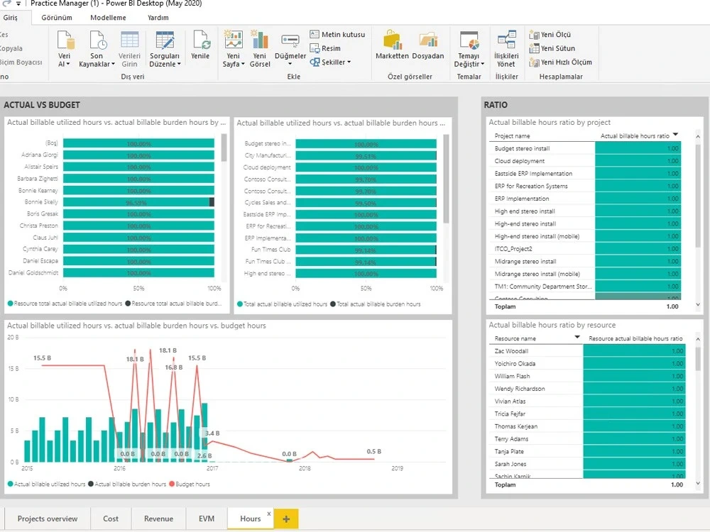Image resolution: width=710 pixels, height=532 pixels.
Task: Click Temayı Değiştir theme icon
Action: (469, 48)
